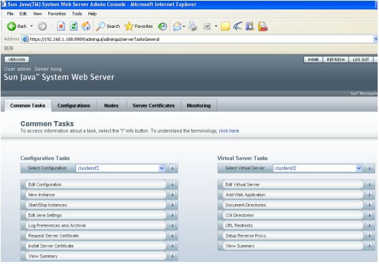This screenshot has width=379, height=264.
Task: Open the Tools menu
Action: 77,14
